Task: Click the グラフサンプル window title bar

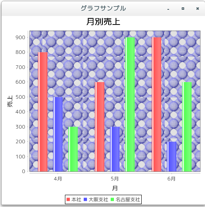Action: 103,9
